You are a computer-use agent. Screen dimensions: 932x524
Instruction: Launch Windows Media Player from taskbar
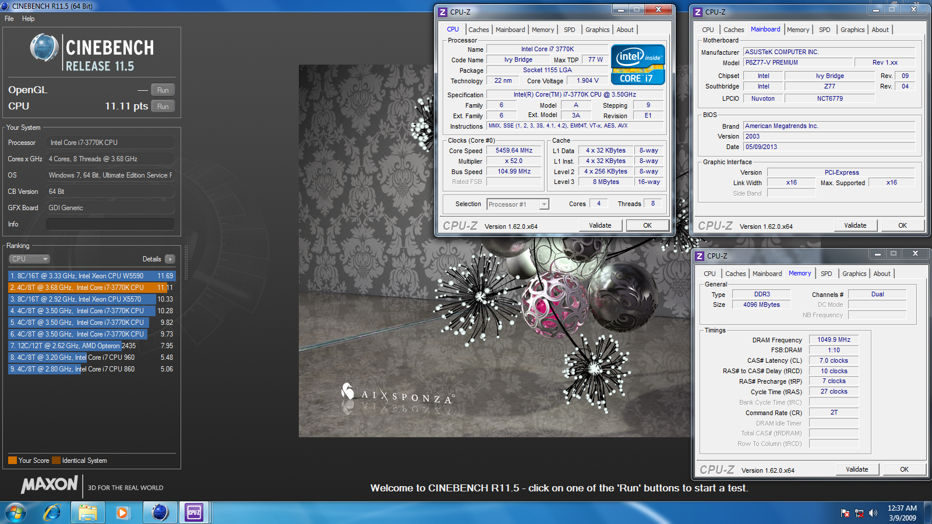(122, 512)
